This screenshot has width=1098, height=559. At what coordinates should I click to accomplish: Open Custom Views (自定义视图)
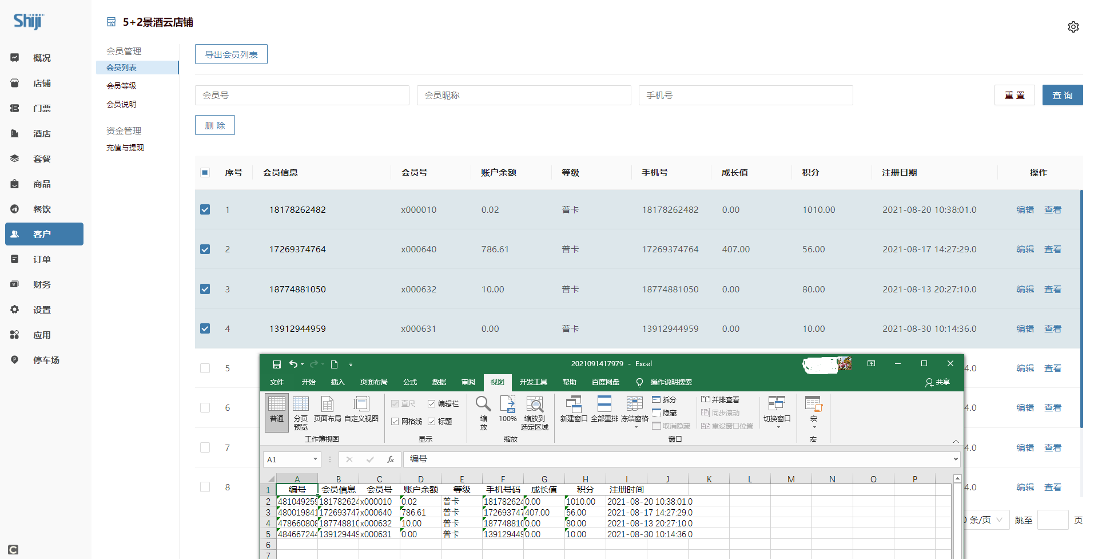pyautogui.click(x=361, y=410)
